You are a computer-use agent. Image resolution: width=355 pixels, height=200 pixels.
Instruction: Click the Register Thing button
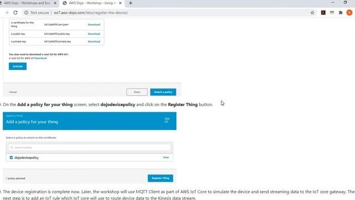click(x=160, y=178)
